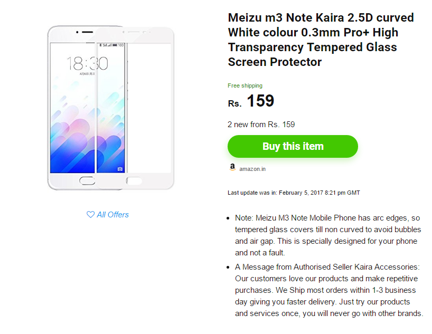Click the Amazon logo icon
The width and height of the screenshot is (432, 334).
click(x=232, y=168)
